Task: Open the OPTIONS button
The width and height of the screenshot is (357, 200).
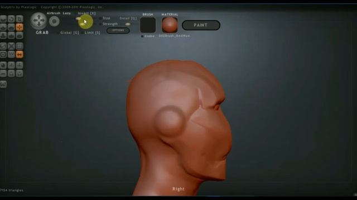Action: 118,31
